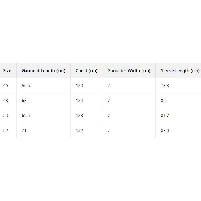Click the Chest (cm) column header
This screenshot has height=201, width=201.
tap(87, 71)
